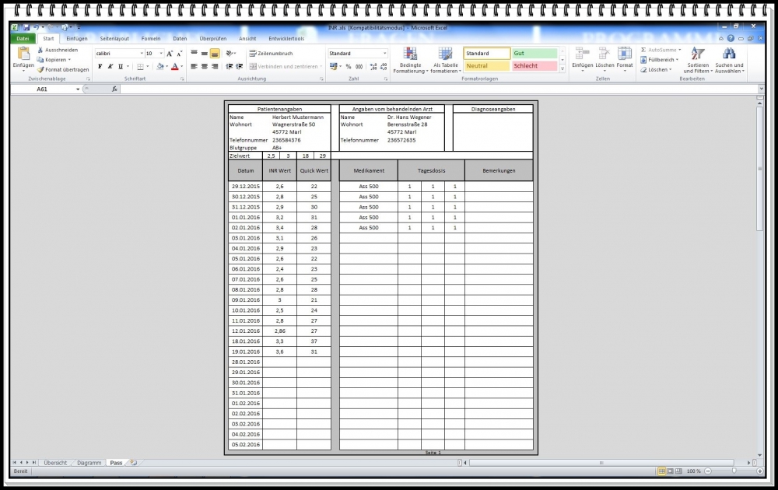Image resolution: width=778 pixels, height=490 pixels.
Task: Switch to the Diagramm sheet tab
Action: (89, 463)
